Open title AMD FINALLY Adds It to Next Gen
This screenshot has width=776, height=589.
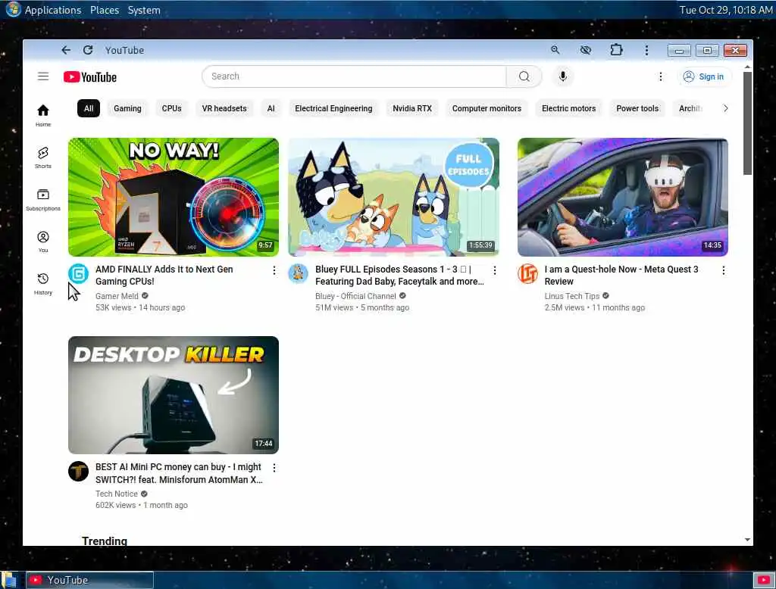(164, 276)
